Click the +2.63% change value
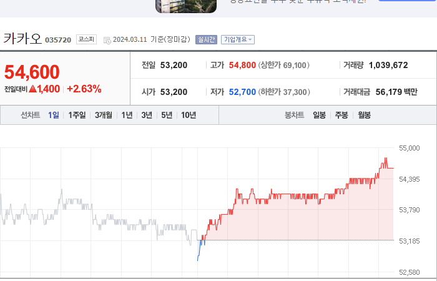 point(84,89)
